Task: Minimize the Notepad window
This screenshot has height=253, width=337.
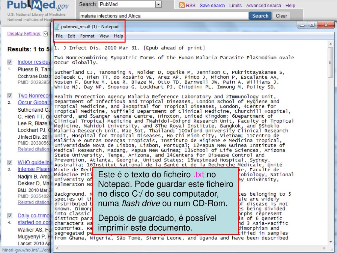Action: click(x=302, y=25)
